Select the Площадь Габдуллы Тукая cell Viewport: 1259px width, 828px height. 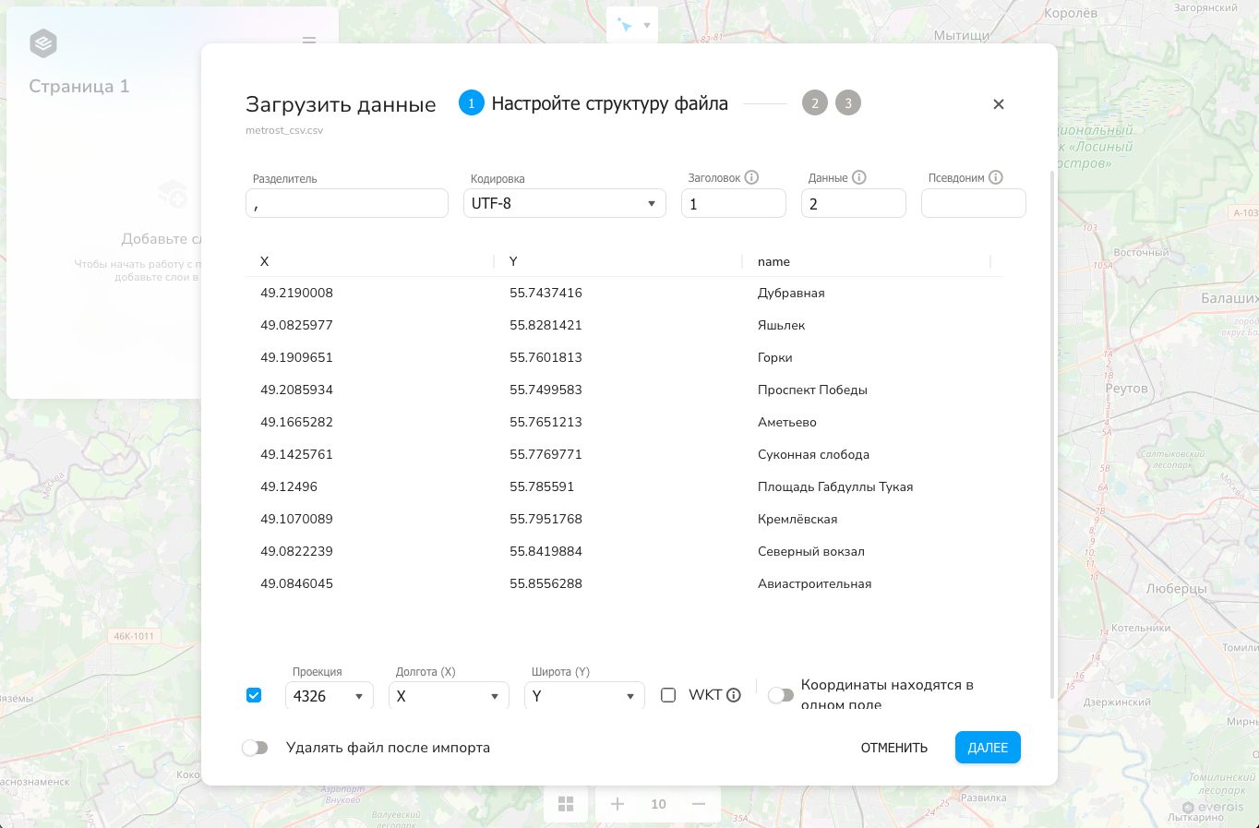(835, 486)
